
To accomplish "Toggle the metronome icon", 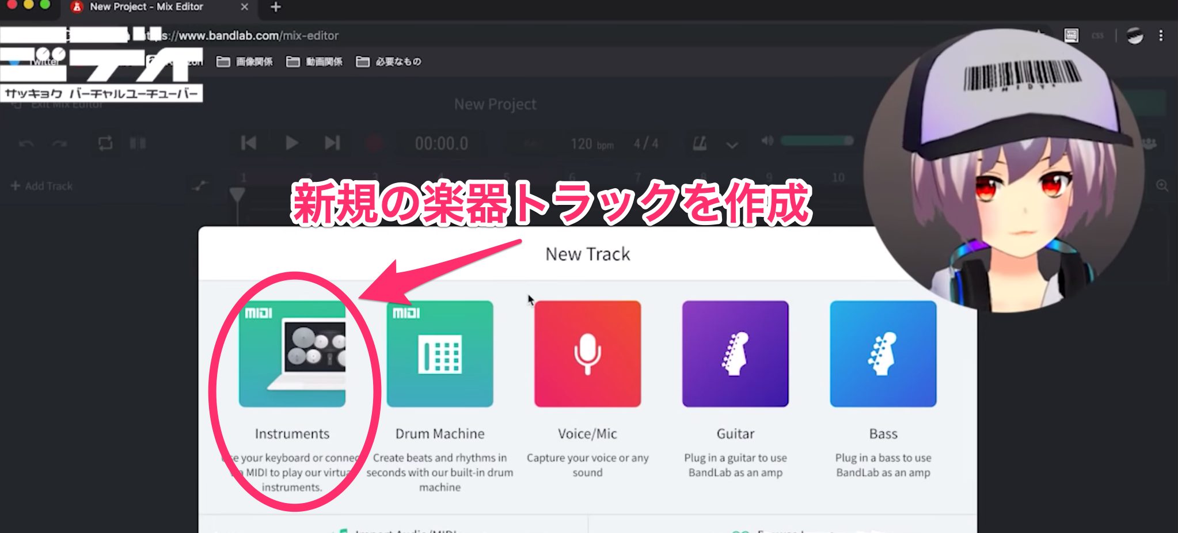I will pyautogui.click(x=700, y=143).
